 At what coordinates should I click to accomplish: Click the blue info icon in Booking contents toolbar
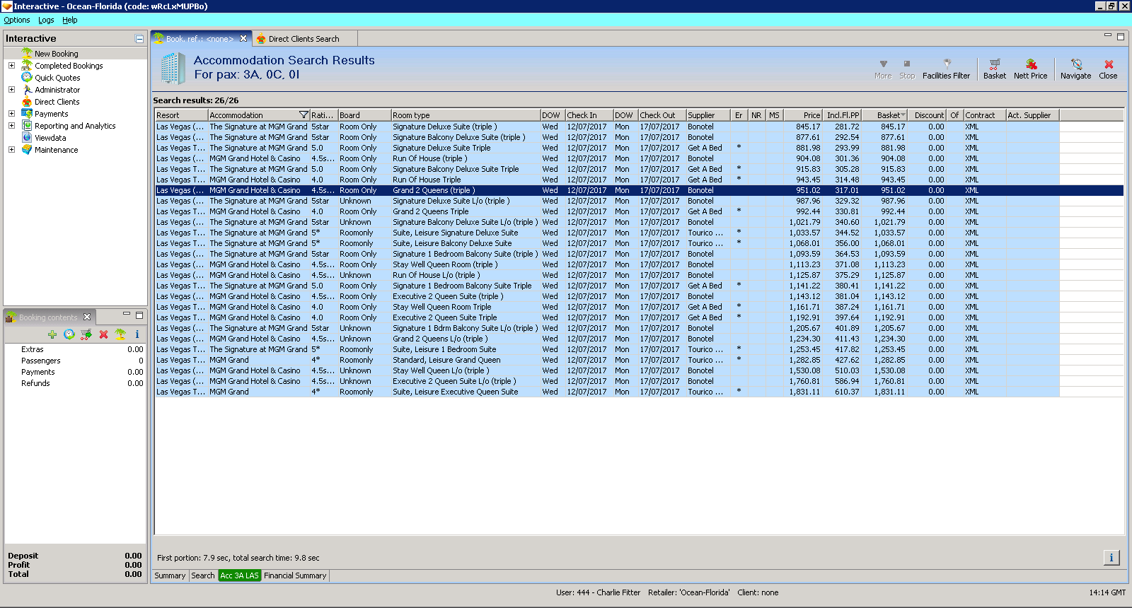(x=137, y=334)
